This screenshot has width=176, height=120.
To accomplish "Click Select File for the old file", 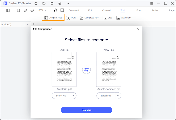I will (61, 96).
